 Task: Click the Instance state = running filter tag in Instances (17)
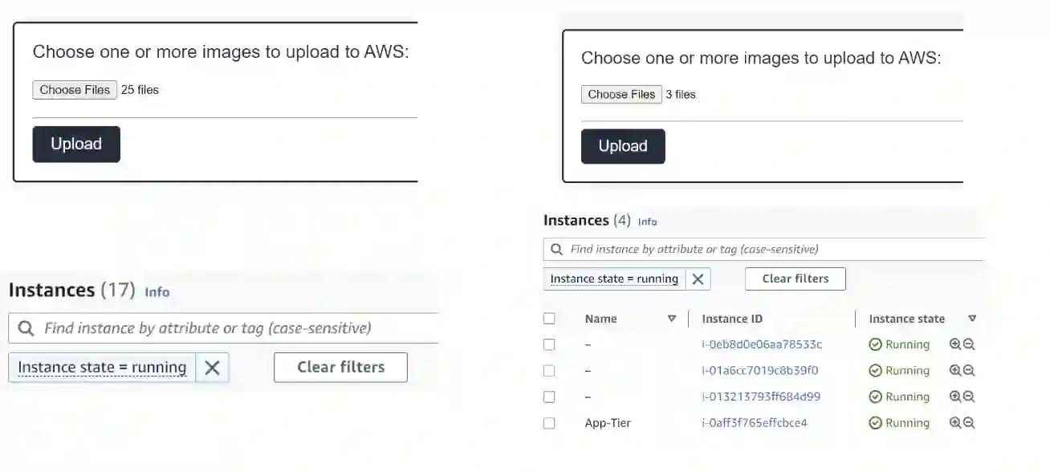point(102,368)
